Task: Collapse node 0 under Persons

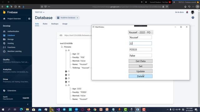Action: point(66,50)
